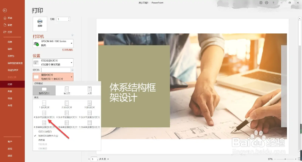302x162 pixels.
Task: Select 3 张幻灯片 handout layout
Action: [89, 104]
